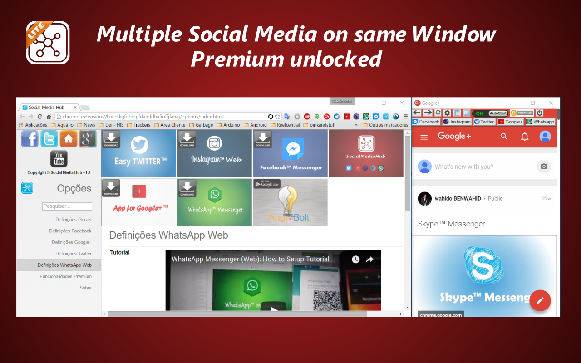The height and width of the screenshot is (363, 581).
Task: Open a new Chrome tab button
Action: click(85, 108)
